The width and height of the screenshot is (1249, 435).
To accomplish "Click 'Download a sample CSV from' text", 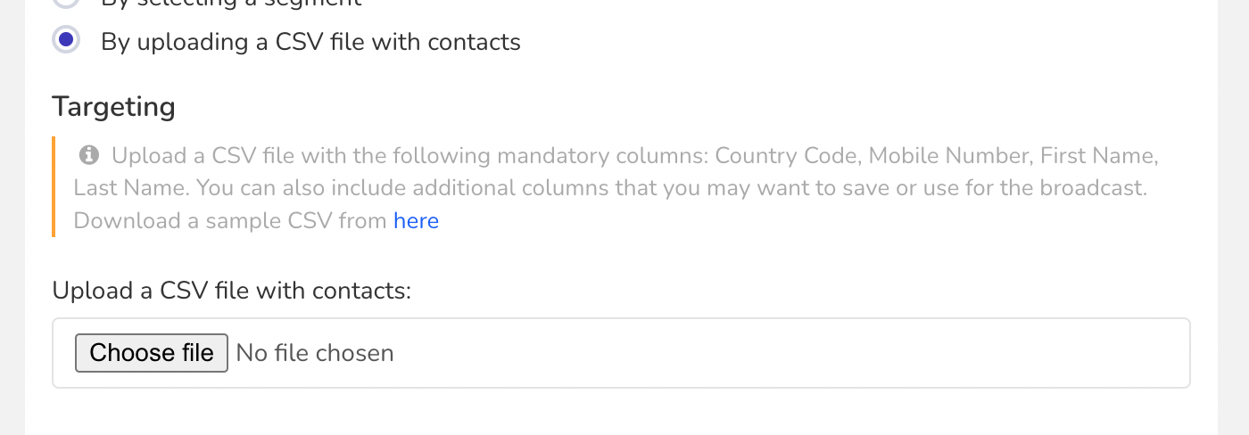I will (x=230, y=220).
